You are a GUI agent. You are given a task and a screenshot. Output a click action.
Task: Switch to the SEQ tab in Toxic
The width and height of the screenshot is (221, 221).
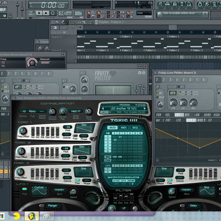coord(135,127)
